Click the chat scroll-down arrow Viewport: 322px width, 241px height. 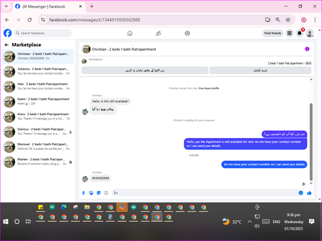[311, 183]
